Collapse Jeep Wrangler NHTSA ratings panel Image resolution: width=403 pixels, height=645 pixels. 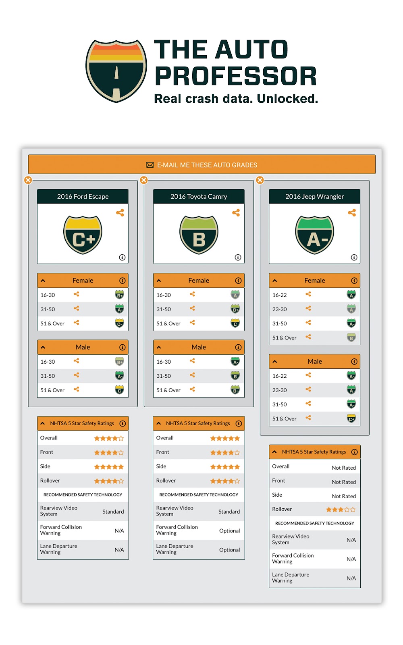pyautogui.click(x=274, y=452)
